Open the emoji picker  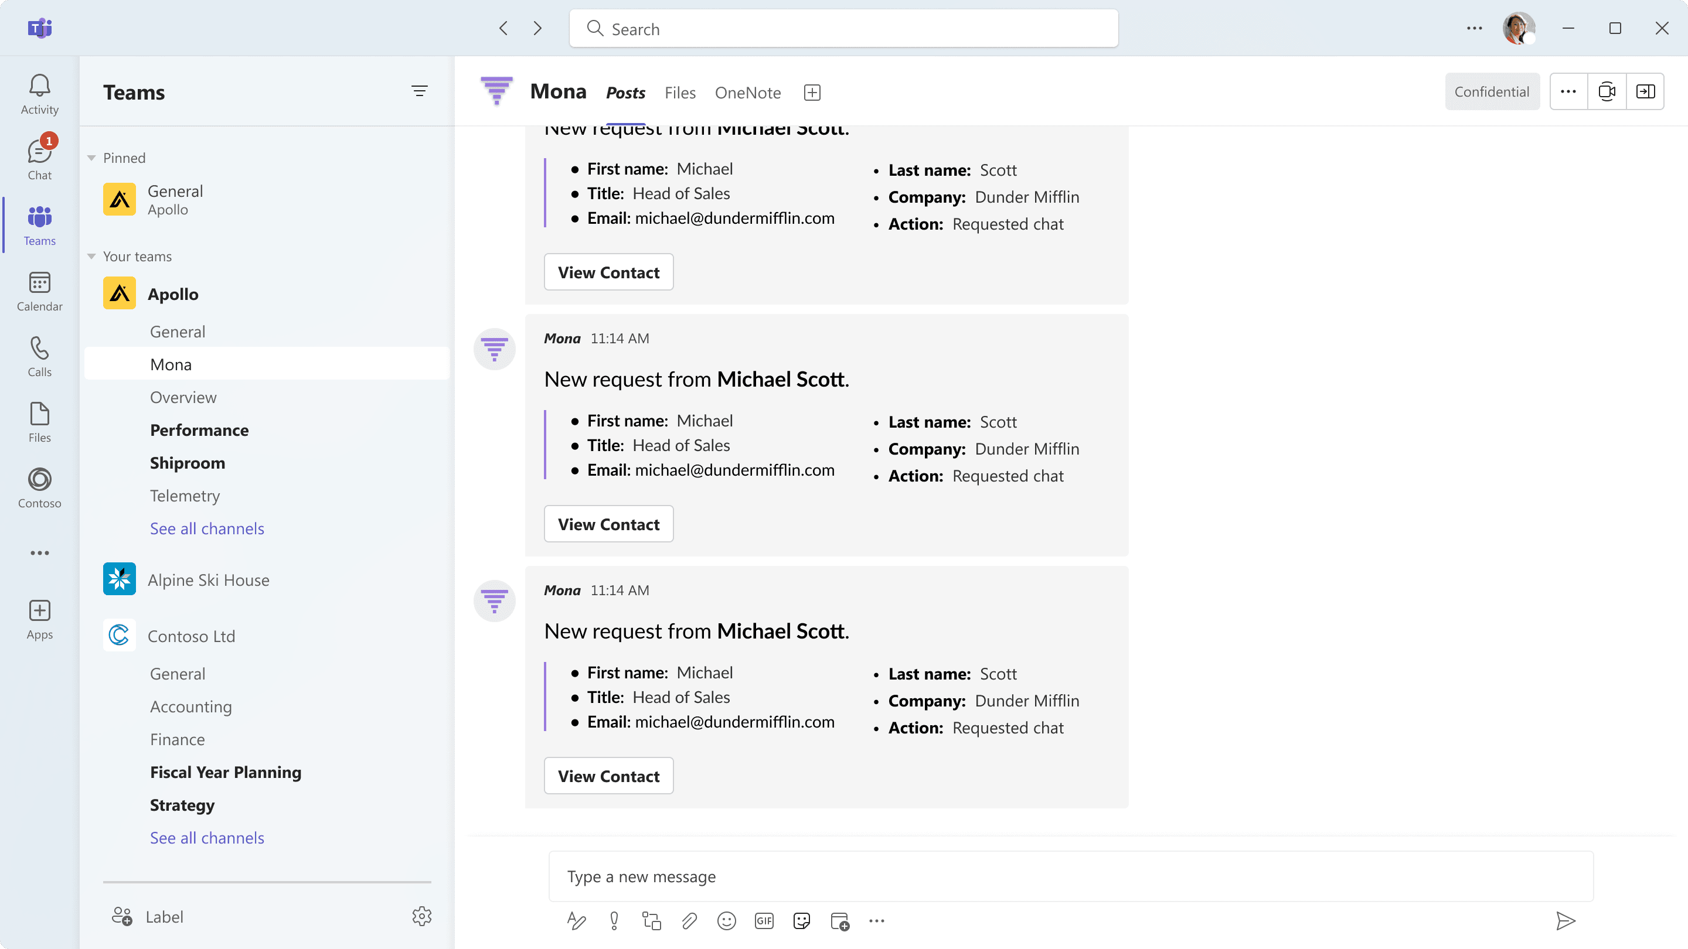pos(727,921)
